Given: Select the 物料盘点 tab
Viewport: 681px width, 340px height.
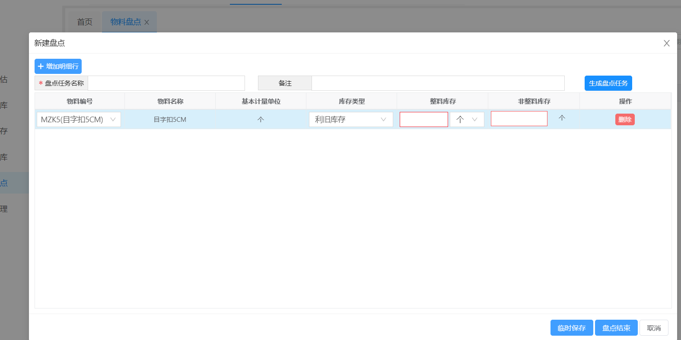Looking at the screenshot, I should coord(125,22).
